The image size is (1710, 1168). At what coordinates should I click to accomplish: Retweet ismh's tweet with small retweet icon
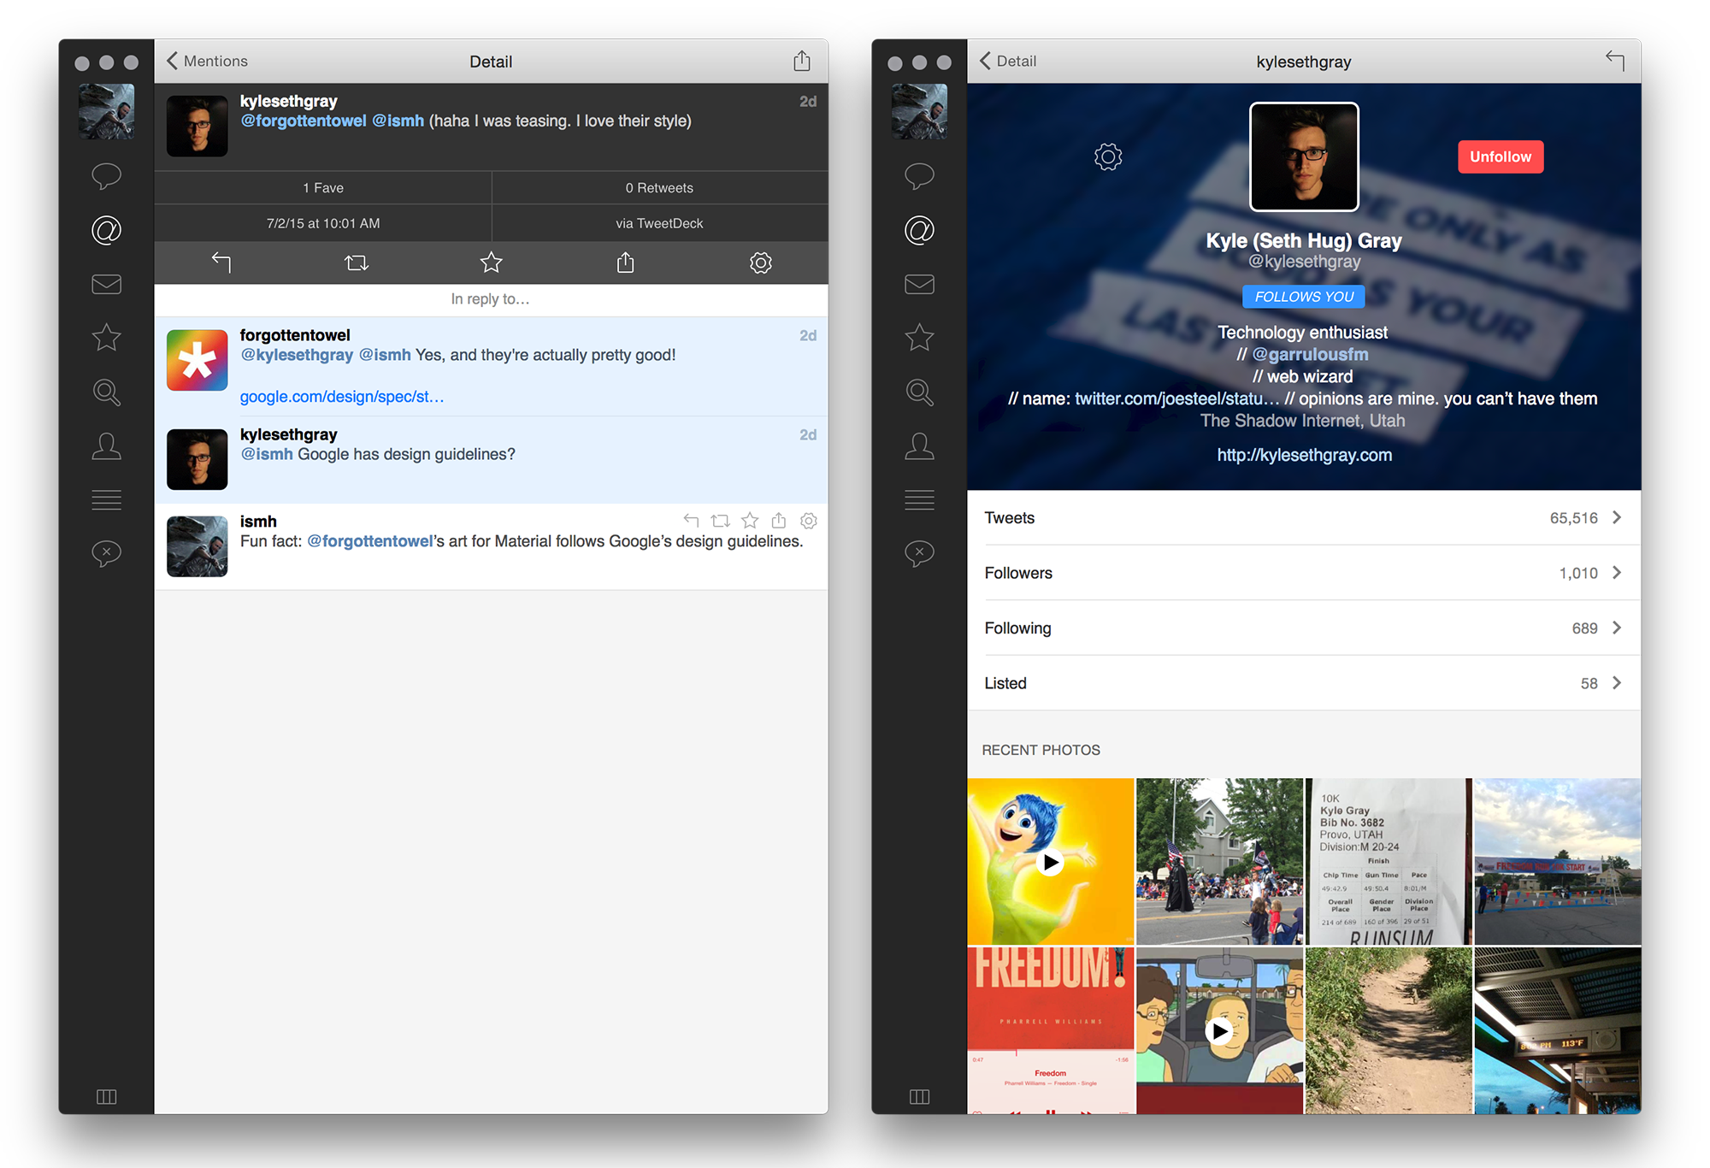[720, 520]
